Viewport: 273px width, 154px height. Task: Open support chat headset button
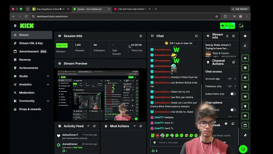[x=243, y=149]
